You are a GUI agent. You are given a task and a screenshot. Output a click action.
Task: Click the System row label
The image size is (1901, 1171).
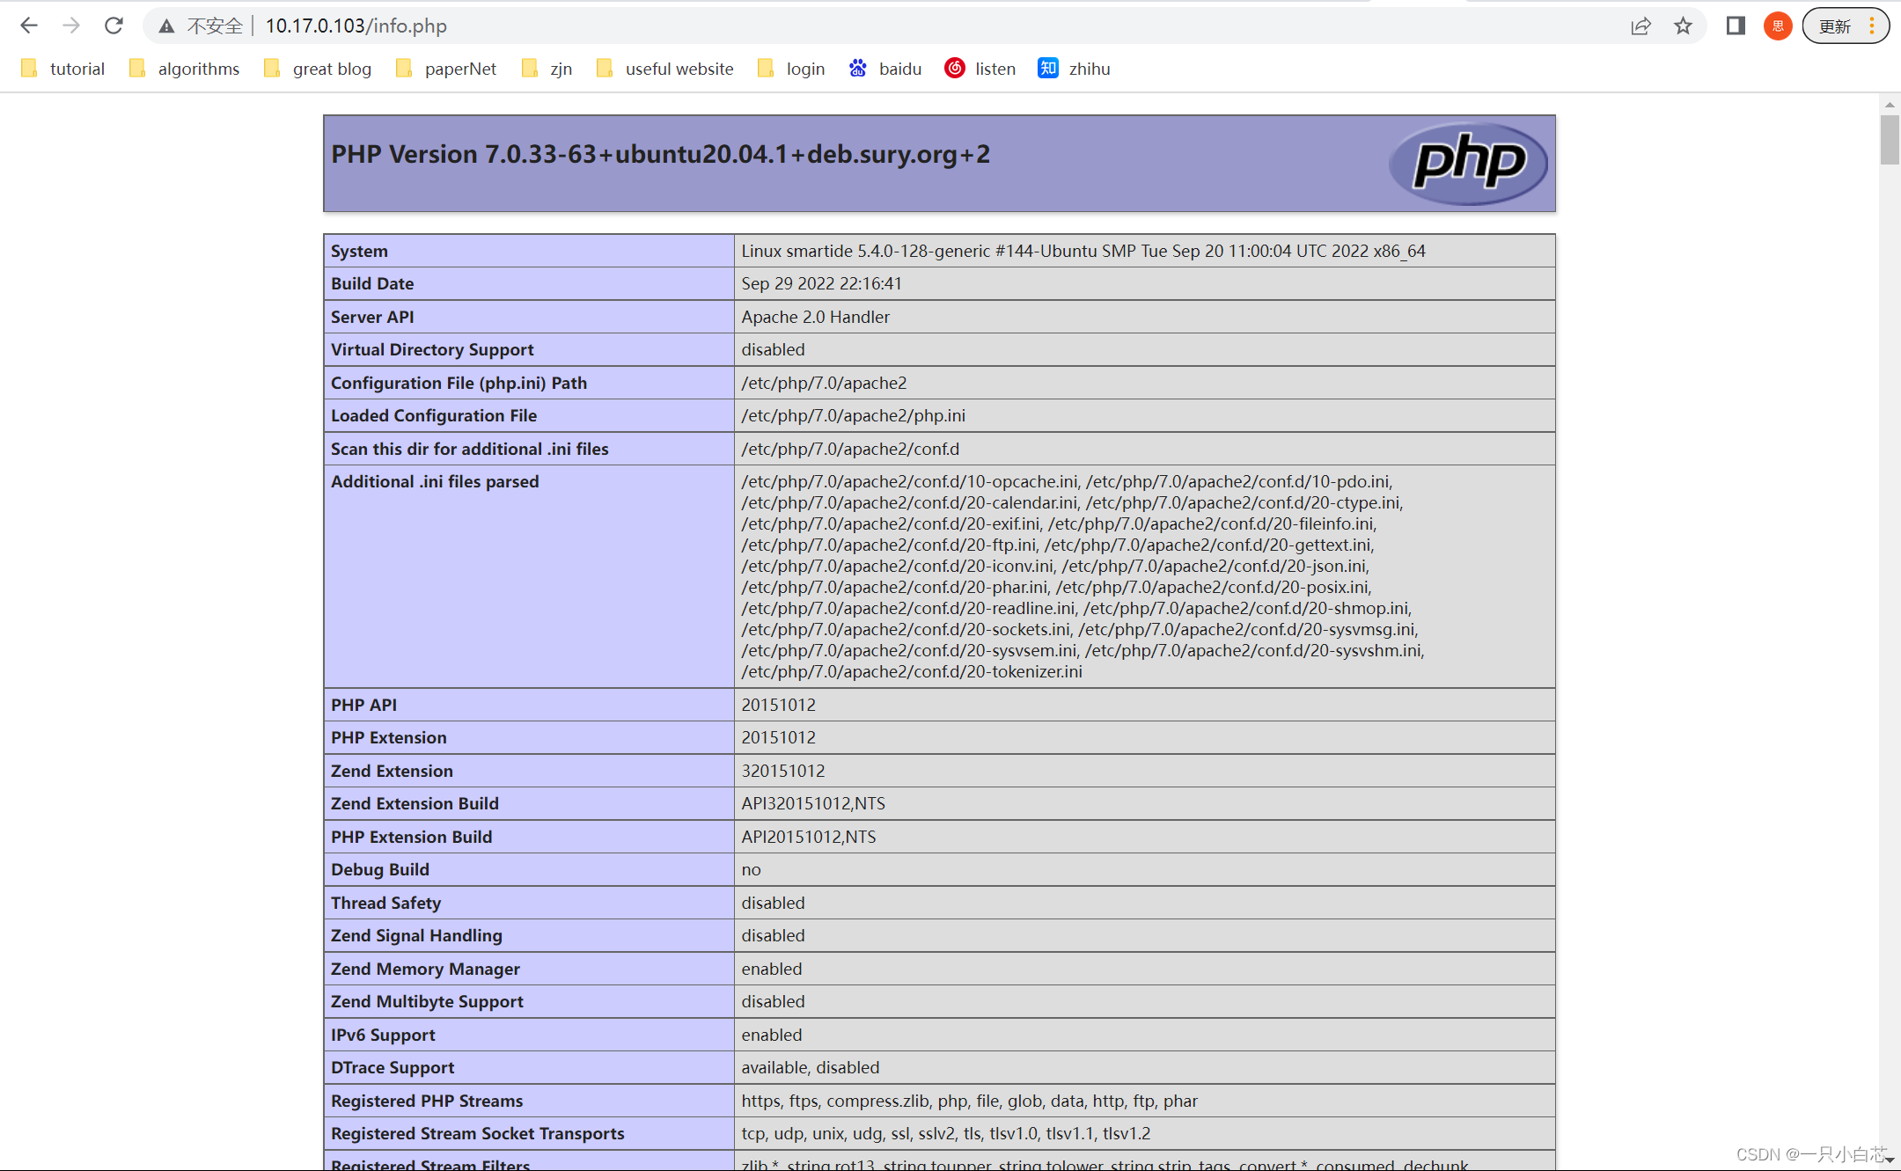pyautogui.click(x=359, y=252)
